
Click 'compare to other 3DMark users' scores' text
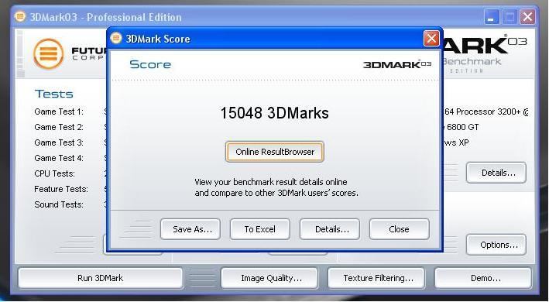pyautogui.click(x=284, y=193)
